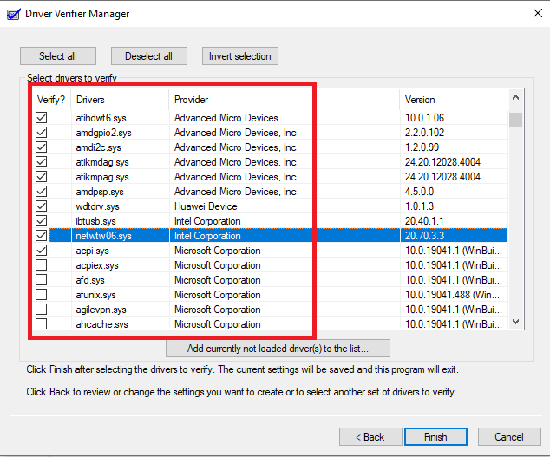The image size is (550, 457).
Task: Click the list scrollbar down arrow
Action: click(x=515, y=322)
